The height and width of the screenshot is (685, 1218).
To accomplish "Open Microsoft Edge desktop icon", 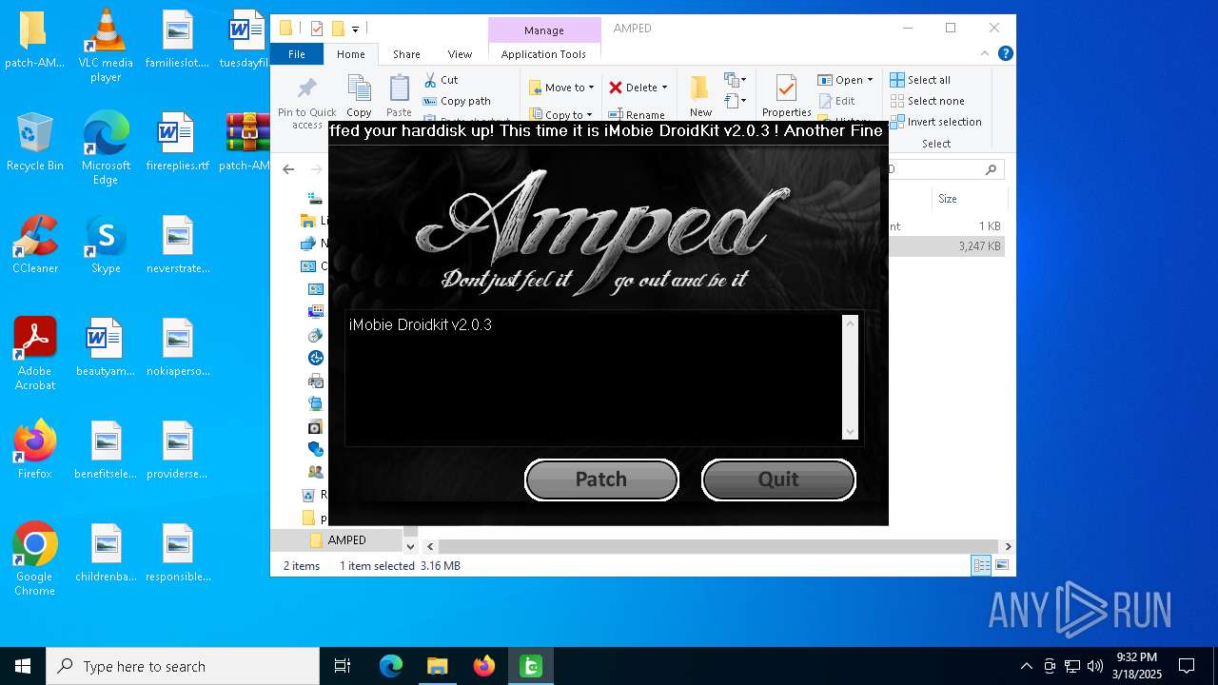I will [x=106, y=148].
